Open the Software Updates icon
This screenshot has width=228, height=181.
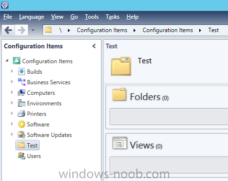coord(22,135)
